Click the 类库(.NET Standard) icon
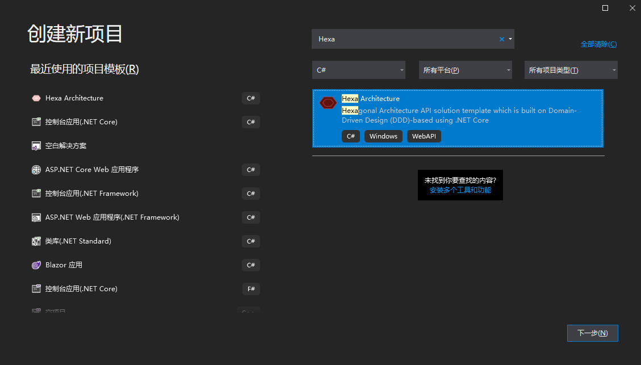641x365 pixels. (x=36, y=241)
